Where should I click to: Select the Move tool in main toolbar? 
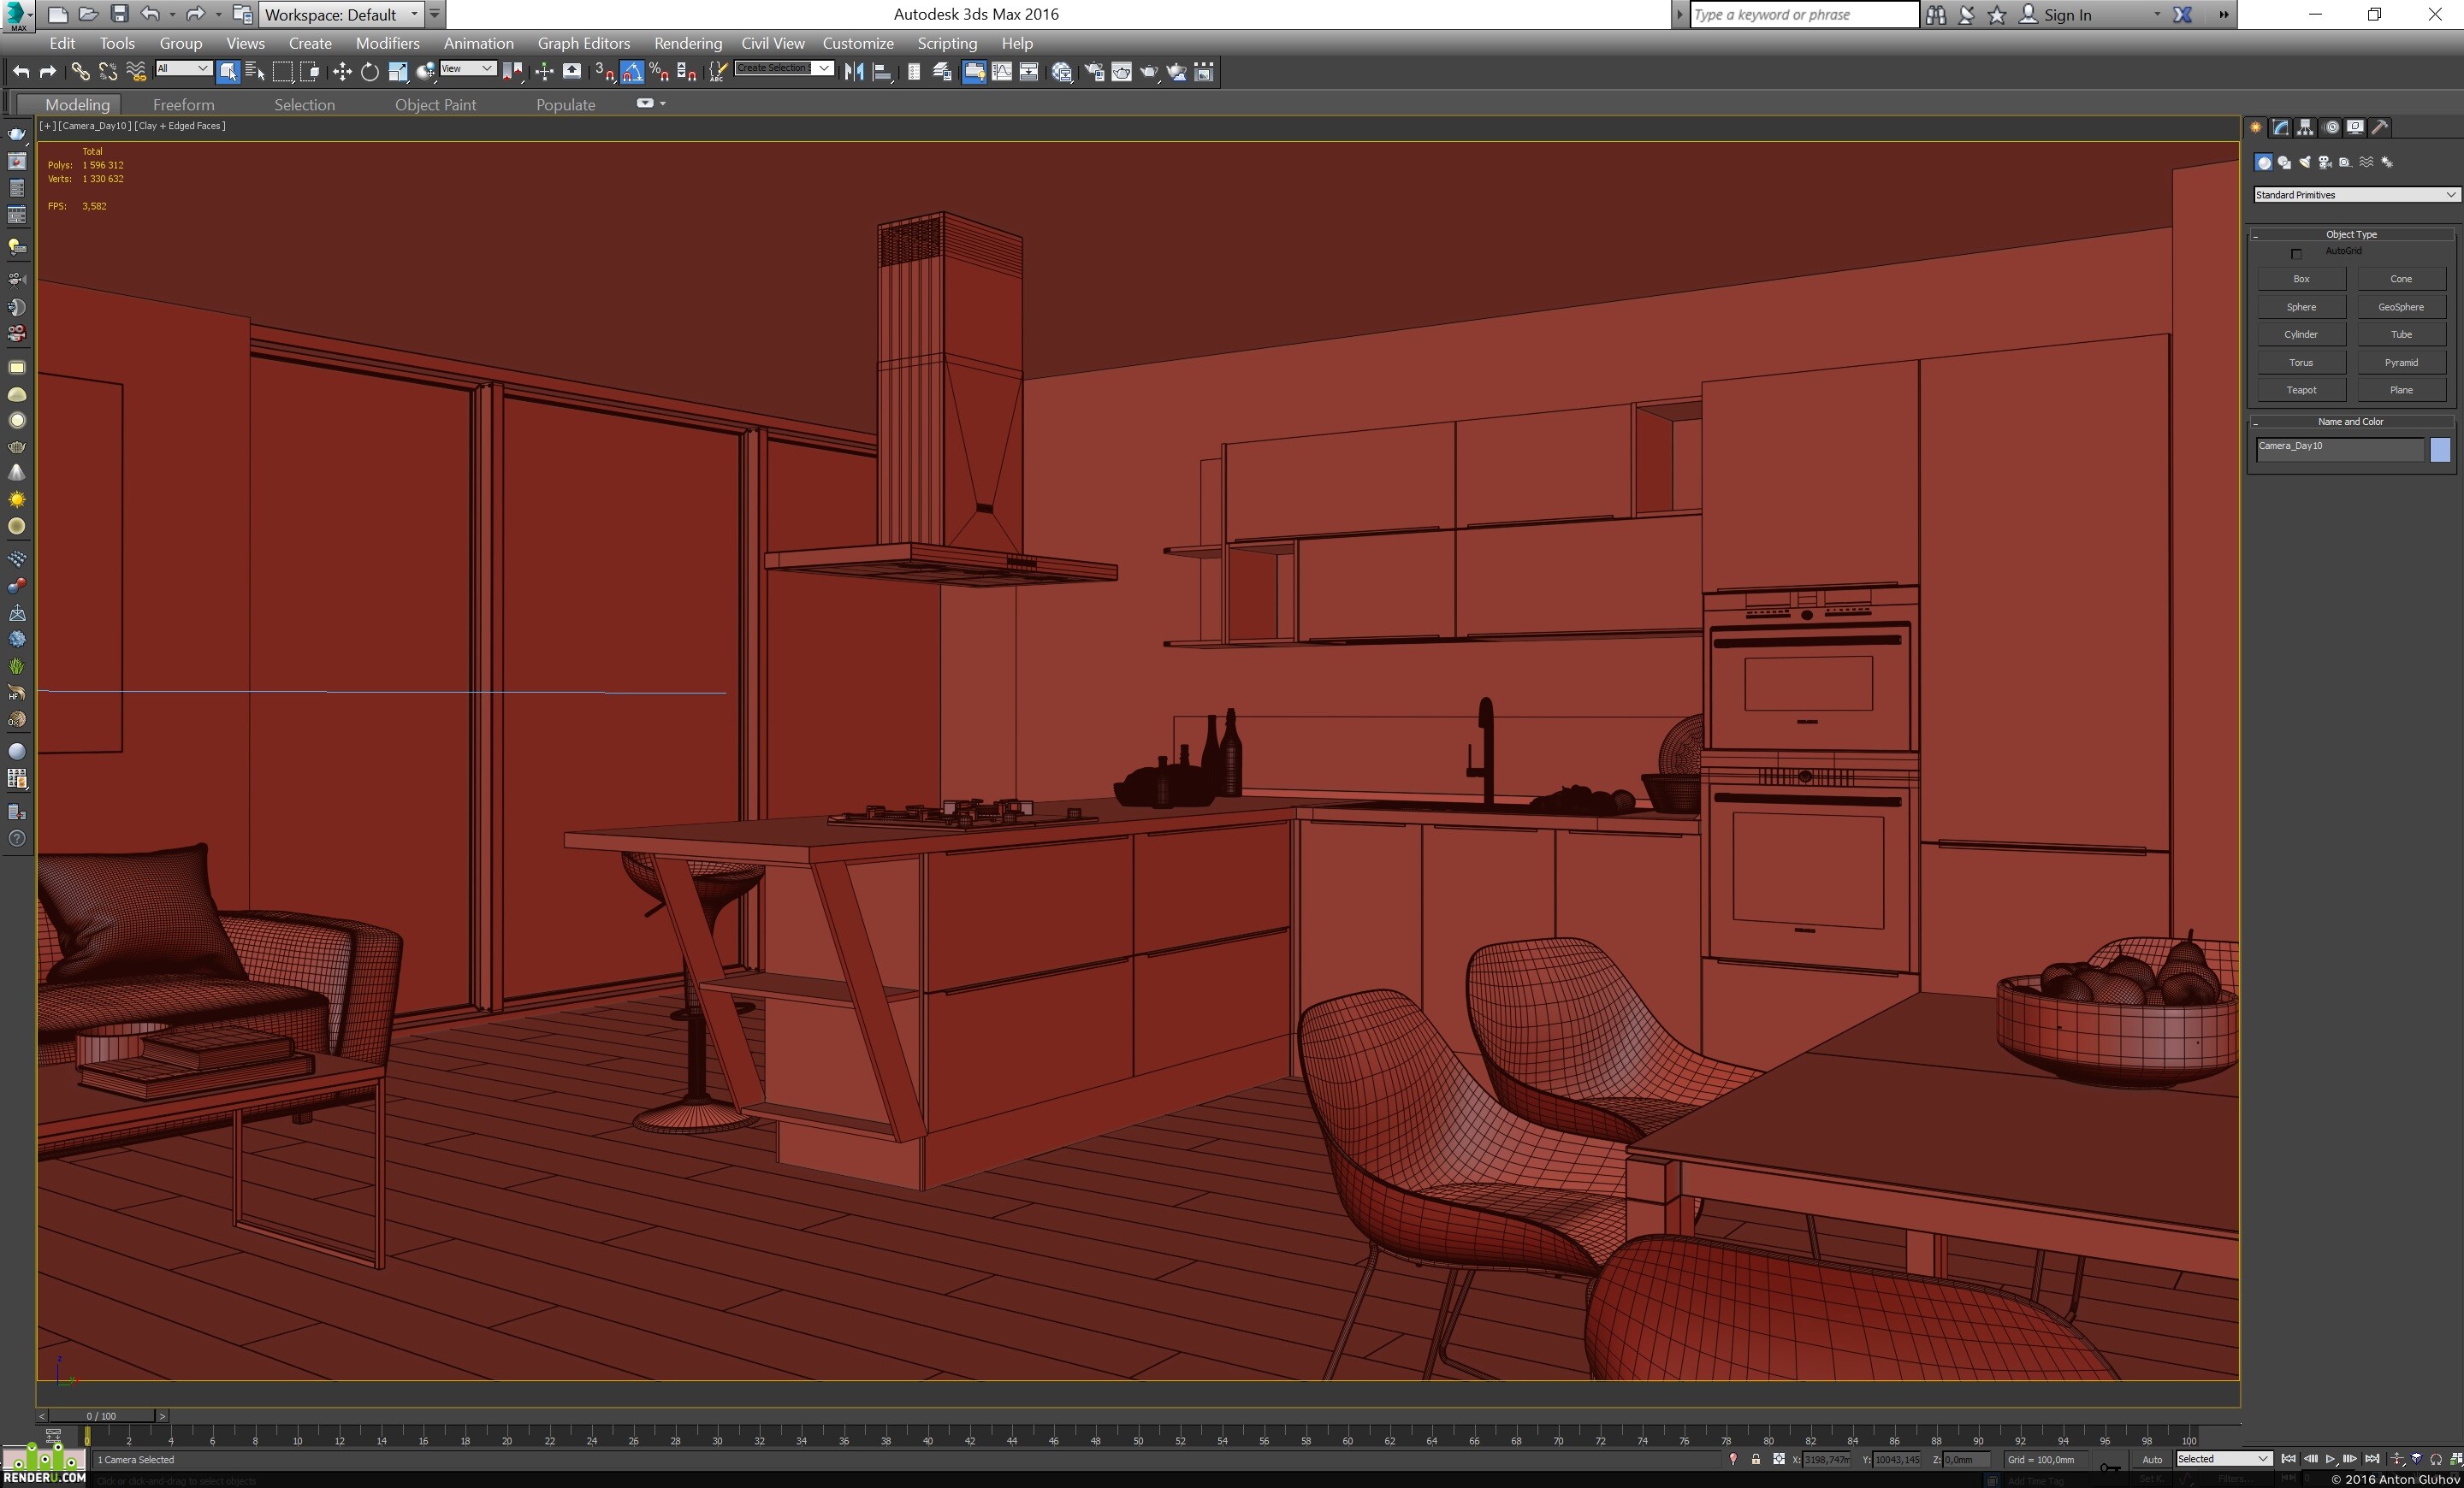342,72
